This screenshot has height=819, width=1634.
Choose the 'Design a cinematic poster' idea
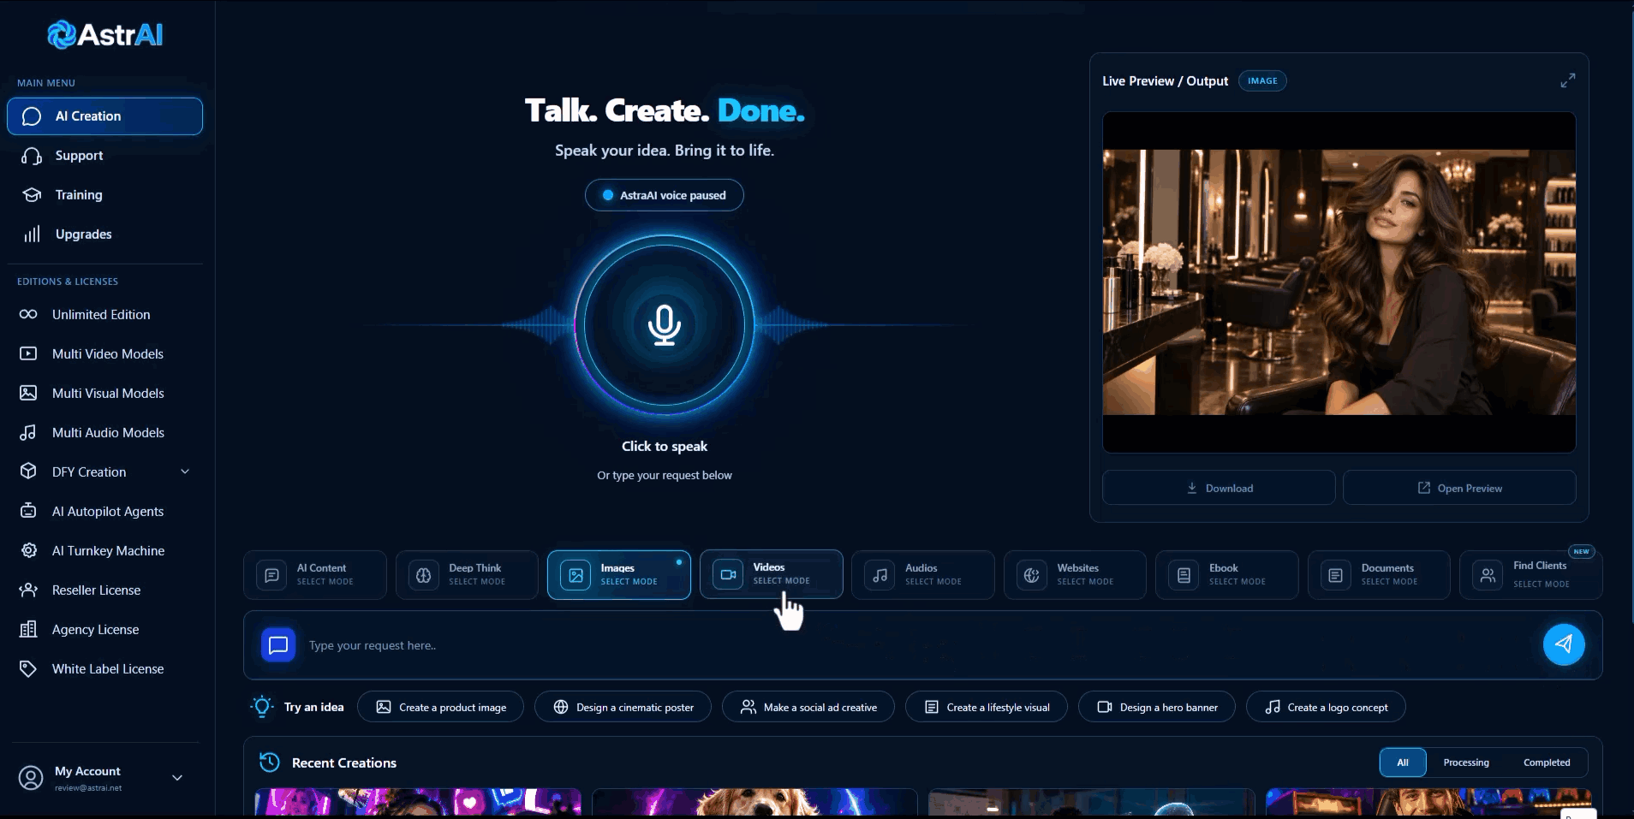[x=623, y=707]
